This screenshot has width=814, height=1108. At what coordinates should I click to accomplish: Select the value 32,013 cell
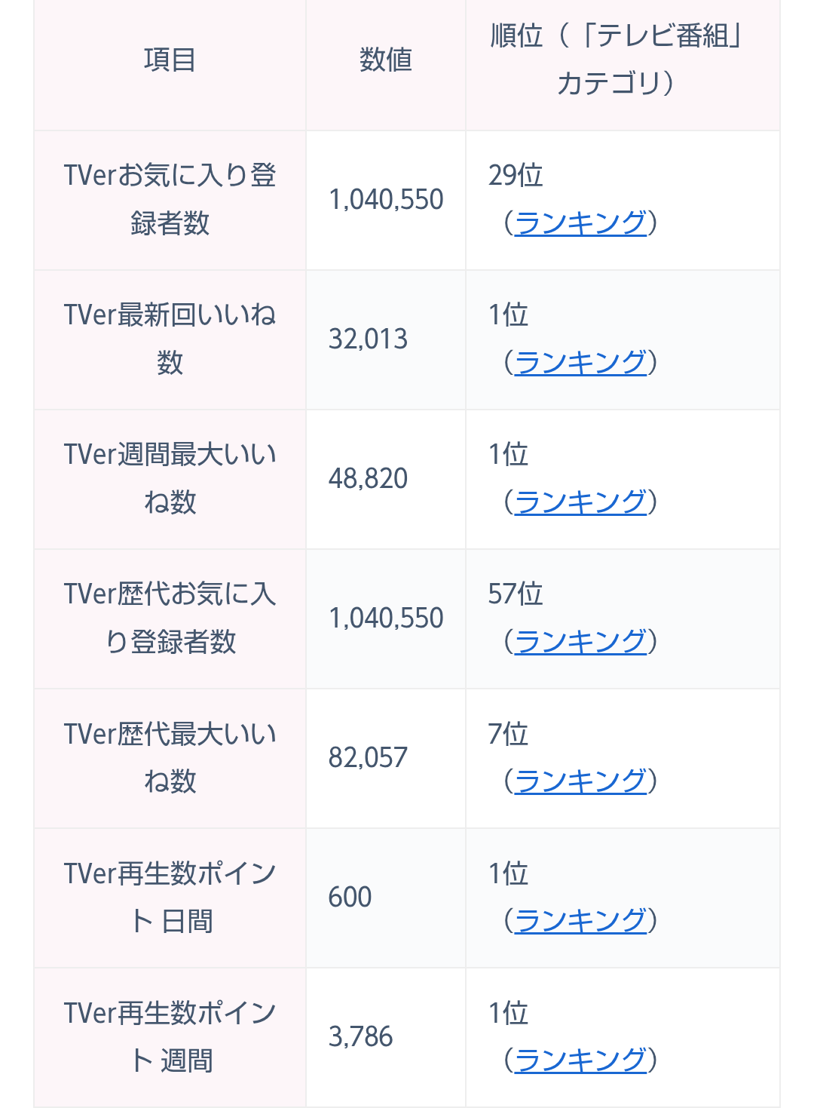coord(368,339)
